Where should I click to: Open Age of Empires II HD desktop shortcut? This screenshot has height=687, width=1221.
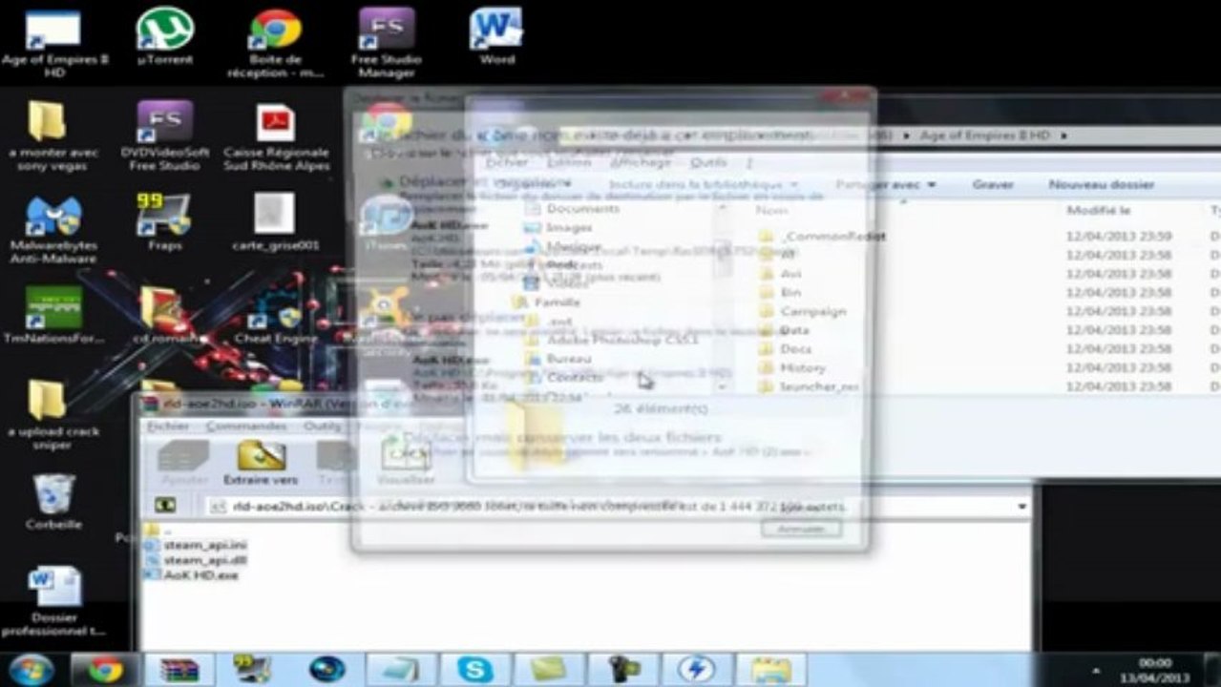click(53, 42)
